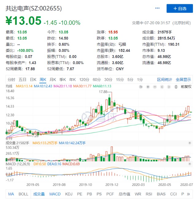Zoom in chart with plus icon
Viewport: 196px width, 200px height.
pyautogui.click(x=148, y=87)
